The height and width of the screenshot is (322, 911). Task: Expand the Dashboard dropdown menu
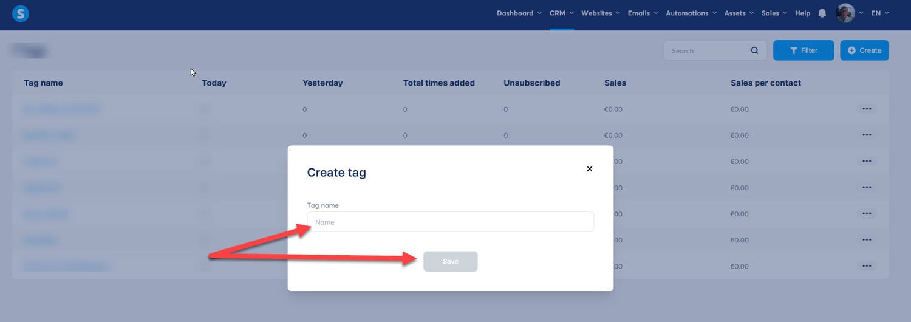click(x=519, y=13)
